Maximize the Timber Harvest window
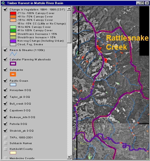The width and height of the screenshot is (150, 161). [142, 3]
